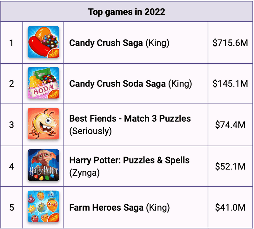Click the Candy Crush Saga app icon
Screen dimensions: 254x229
coord(43,42)
